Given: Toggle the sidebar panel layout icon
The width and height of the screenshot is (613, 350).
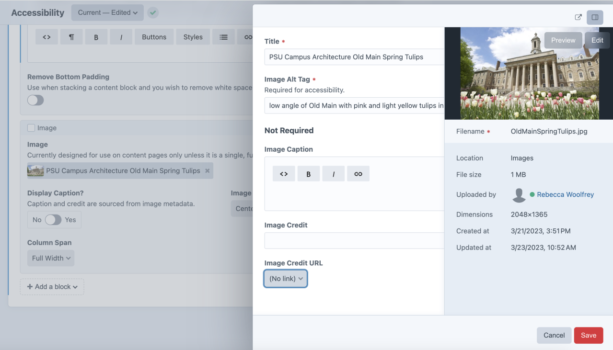Looking at the screenshot, I should point(595,17).
